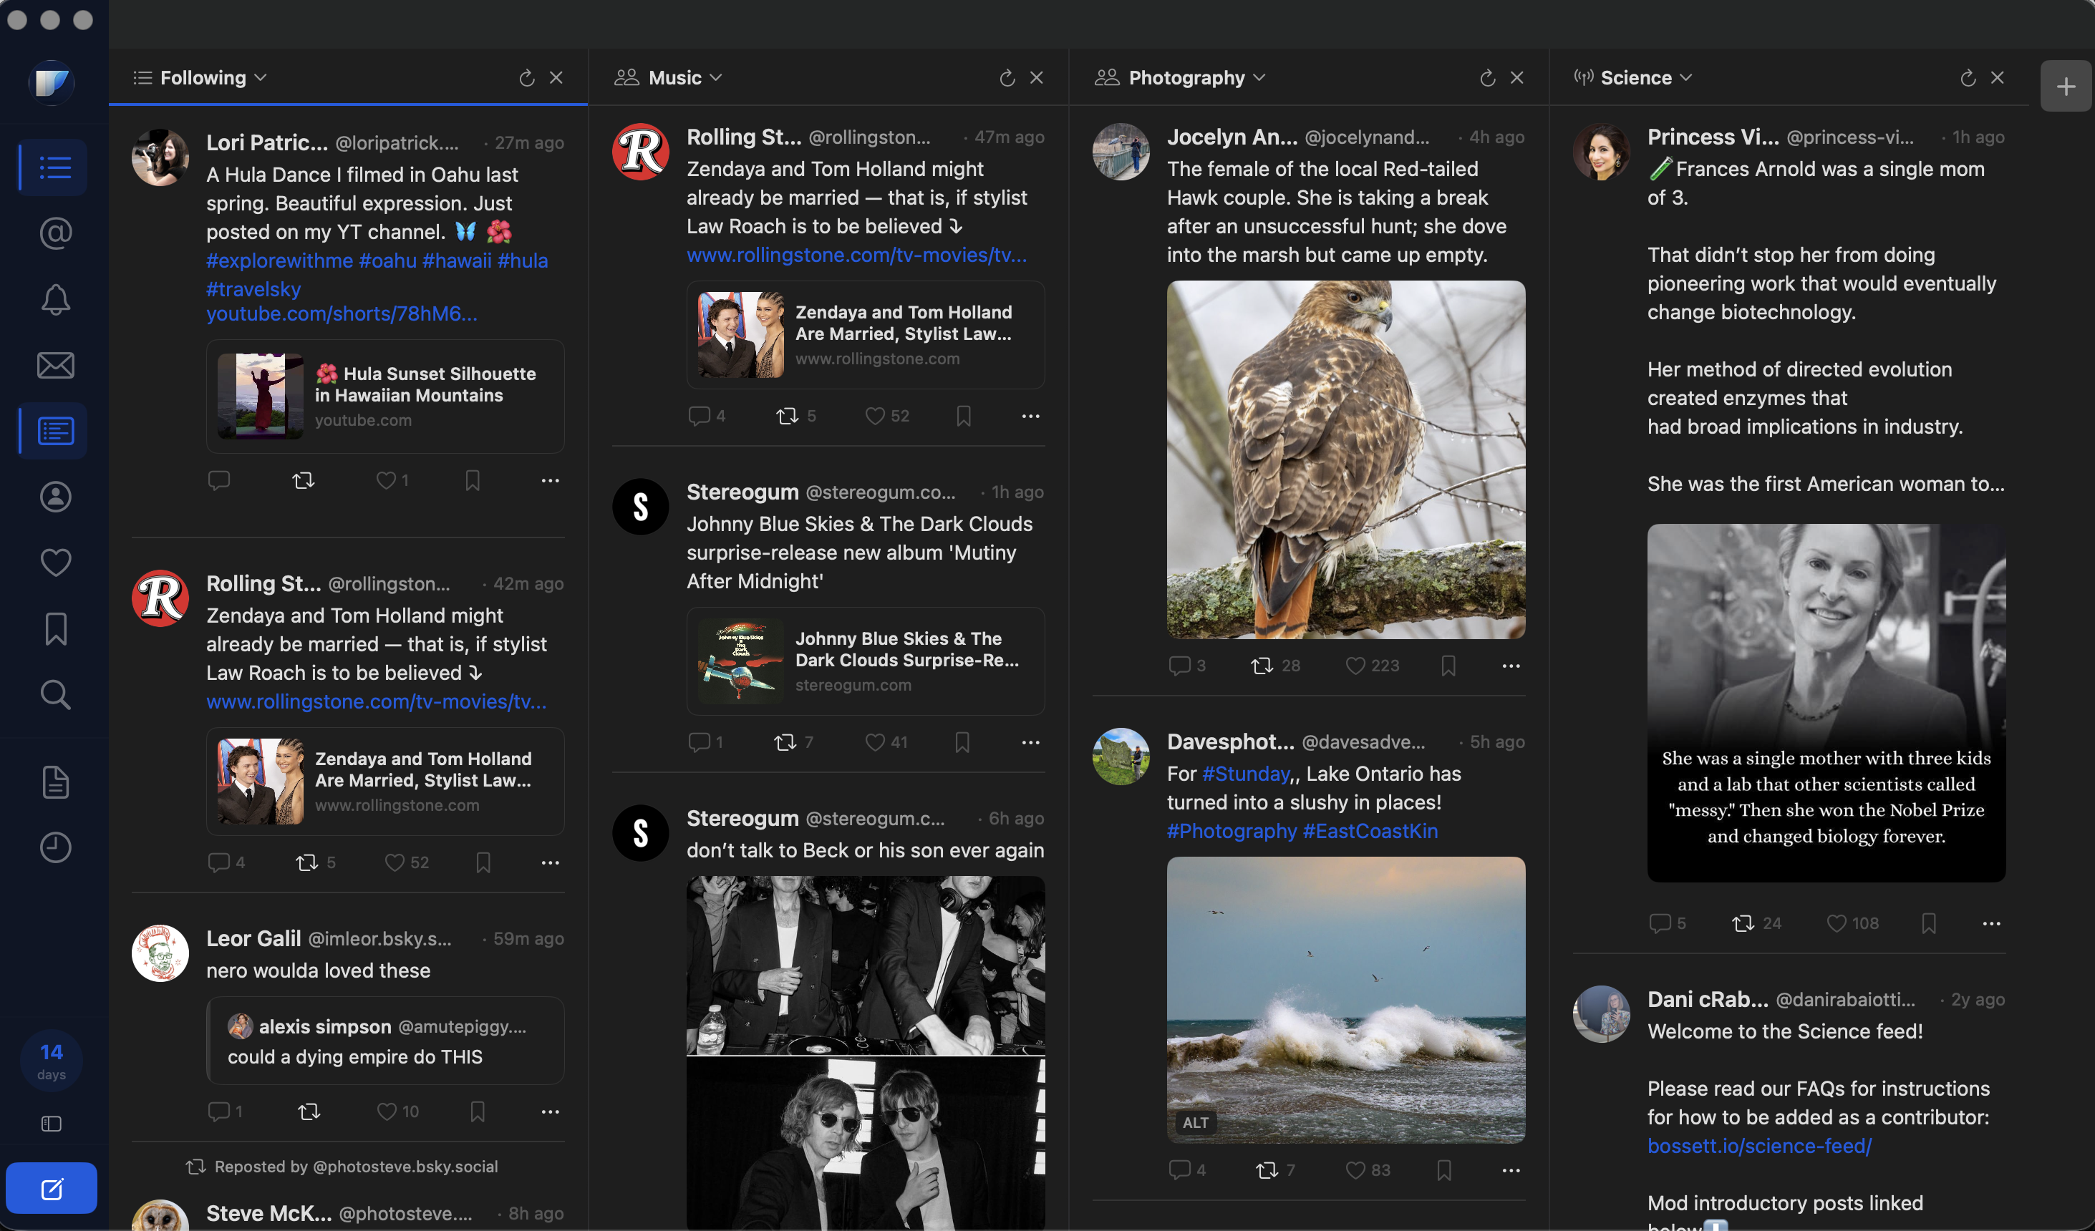Open the bossett.io/science-feed link

1759,1147
